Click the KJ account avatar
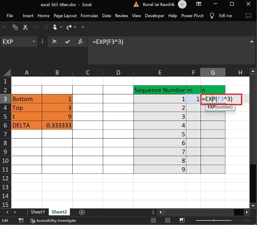 pyautogui.click(x=182, y=4)
